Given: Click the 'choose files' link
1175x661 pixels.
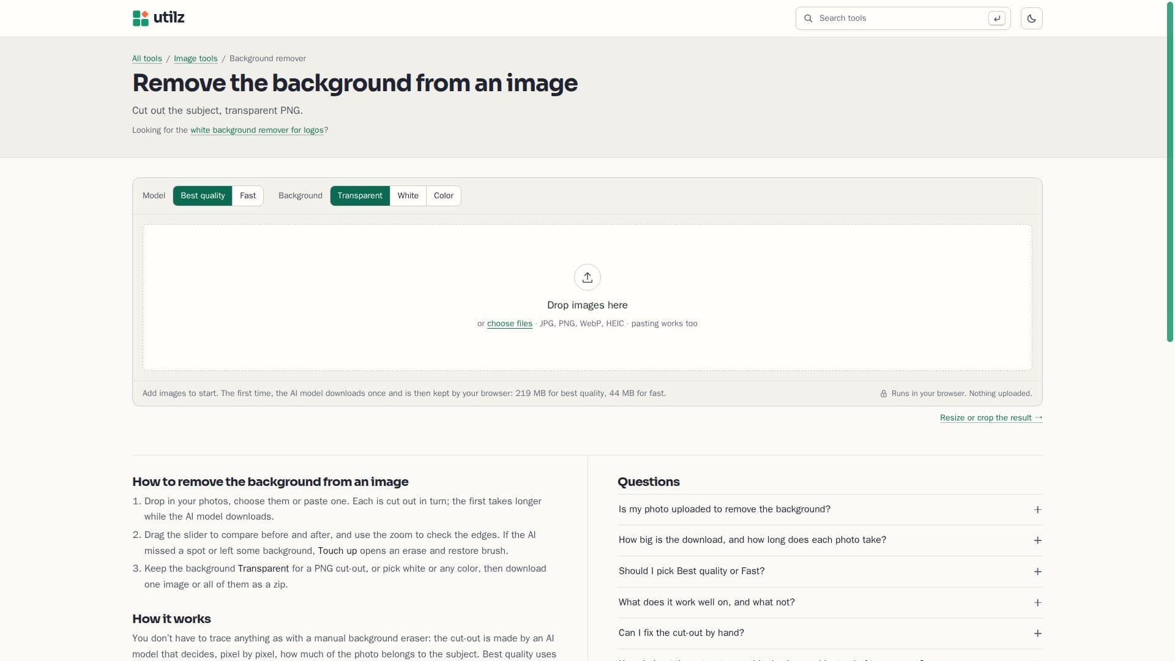Looking at the screenshot, I should pyautogui.click(x=510, y=324).
